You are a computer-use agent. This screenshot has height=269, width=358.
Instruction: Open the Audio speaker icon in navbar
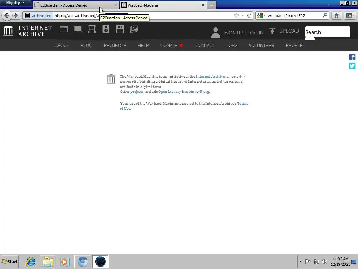[106, 29]
